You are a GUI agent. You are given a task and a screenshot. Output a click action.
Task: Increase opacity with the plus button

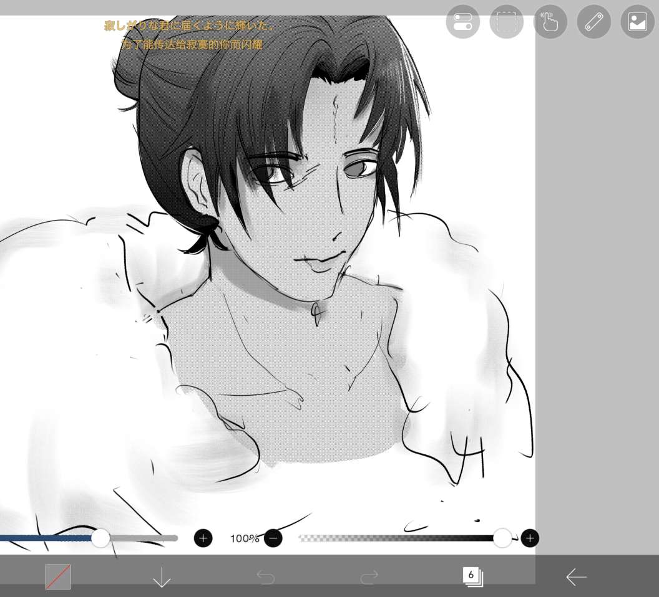(529, 538)
